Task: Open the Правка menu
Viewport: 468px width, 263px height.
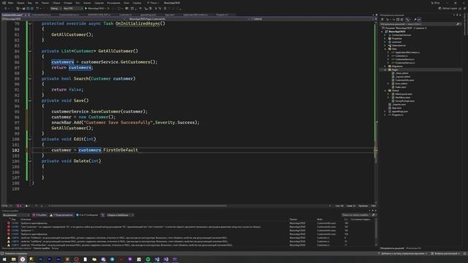Action: click(x=20, y=3)
